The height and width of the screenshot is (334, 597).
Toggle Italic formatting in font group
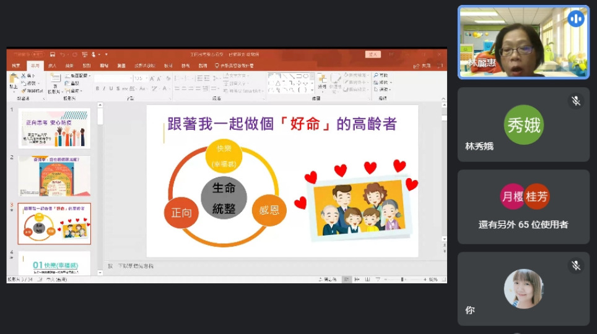(105, 88)
